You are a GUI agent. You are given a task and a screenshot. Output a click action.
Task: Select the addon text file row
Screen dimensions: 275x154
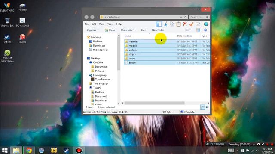point(167,63)
